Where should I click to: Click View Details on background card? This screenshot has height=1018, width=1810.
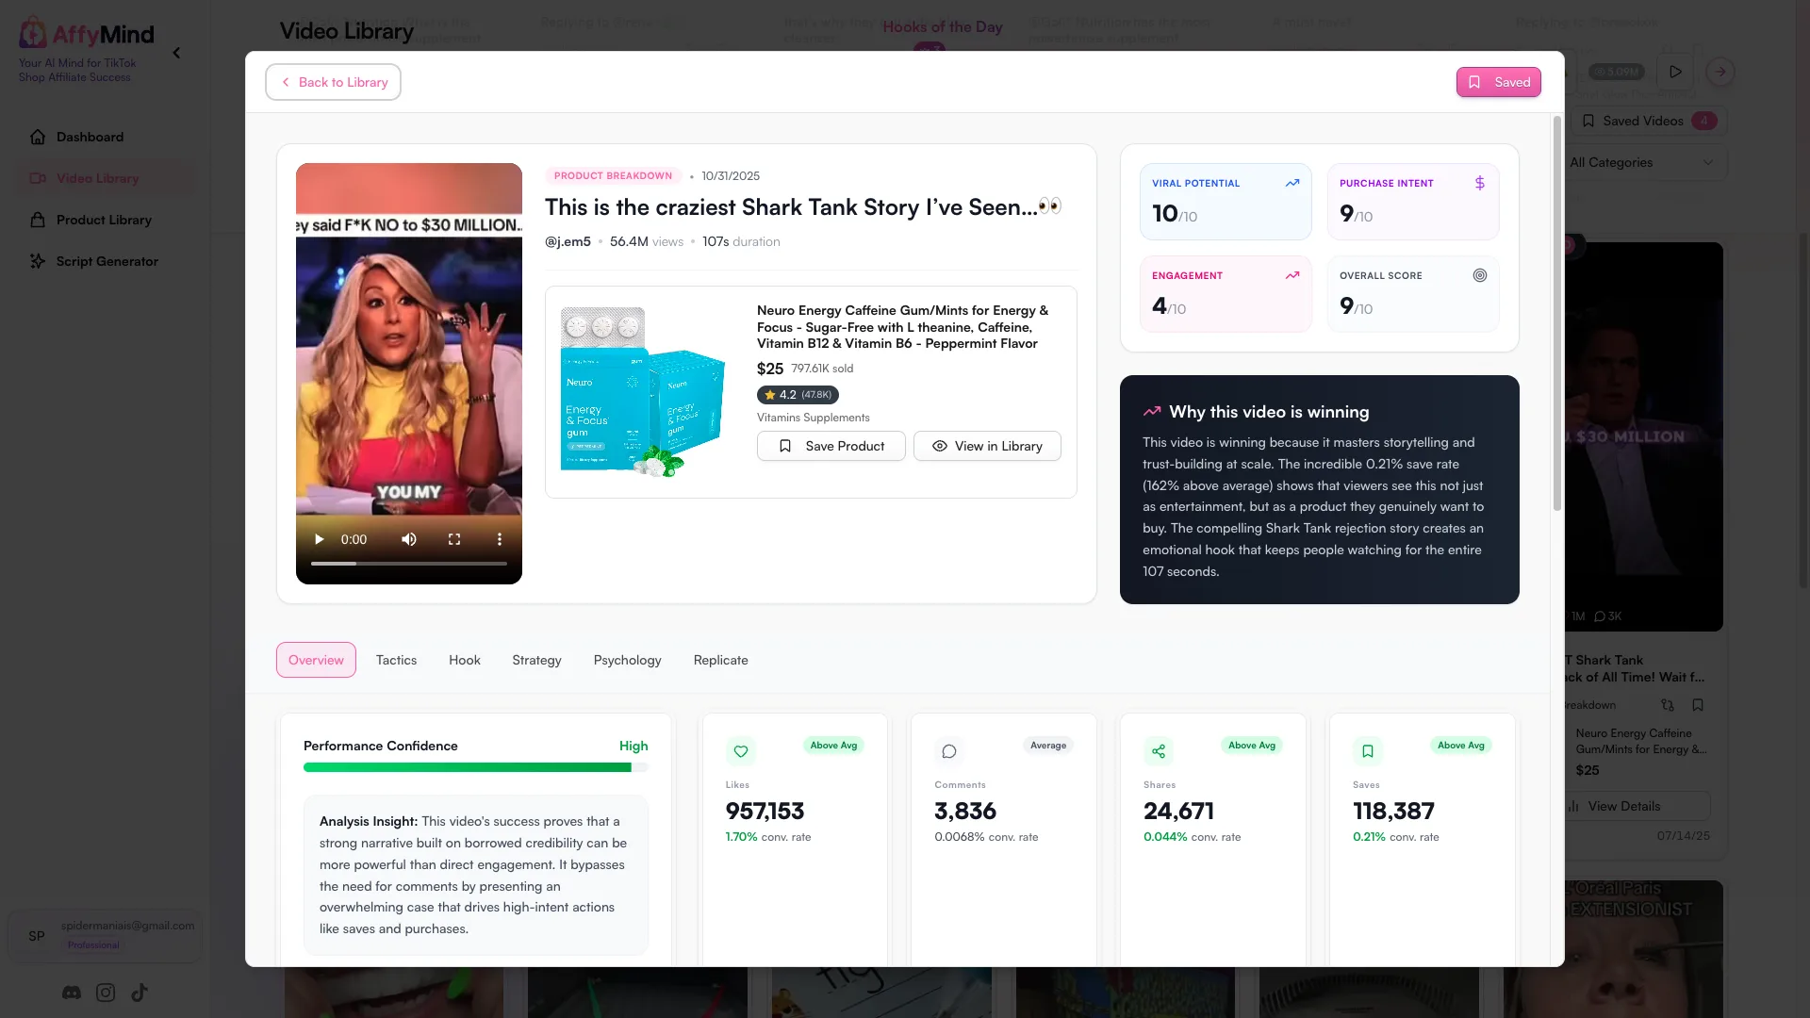point(1636,806)
